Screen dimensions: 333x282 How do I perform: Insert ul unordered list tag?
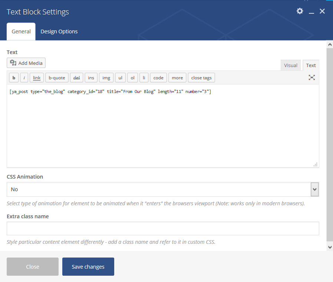[x=121, y=78]
